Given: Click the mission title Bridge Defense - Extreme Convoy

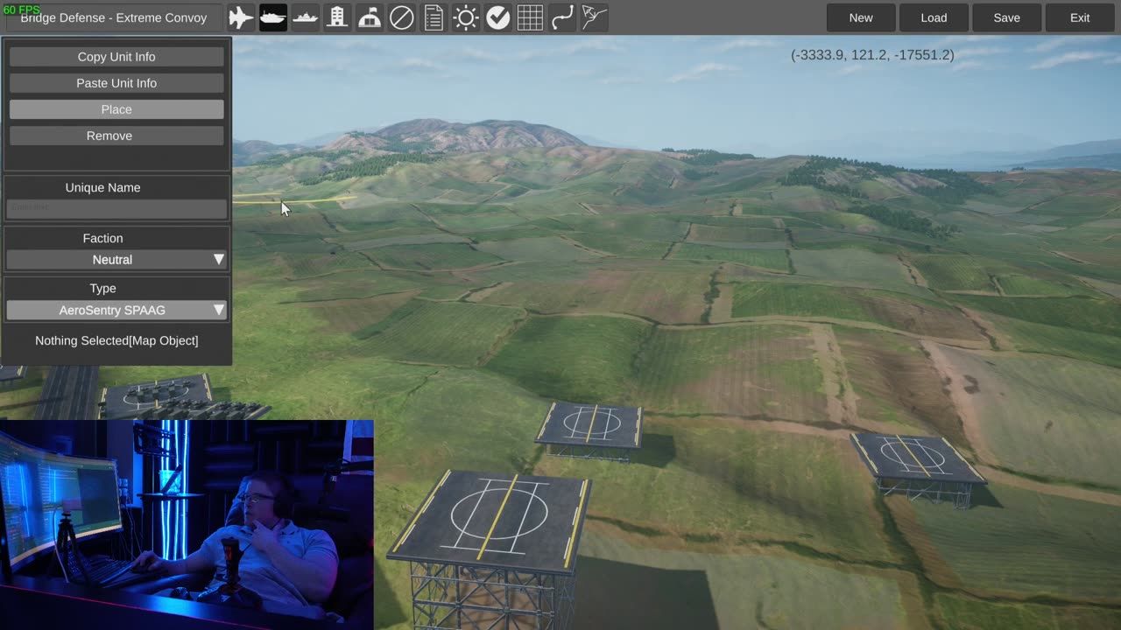Looking at the screenshot, I should pyautogui.click(x=114, y=17).
